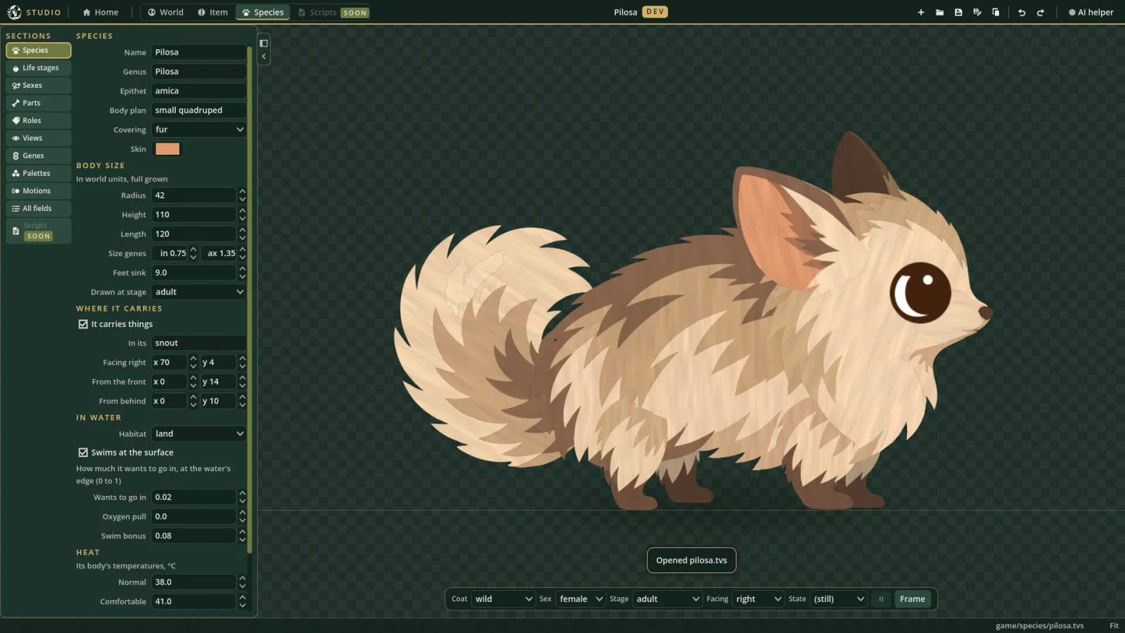Click the Save As icon with pencil
Viewport: 1125px width, 633px height.
977,12
